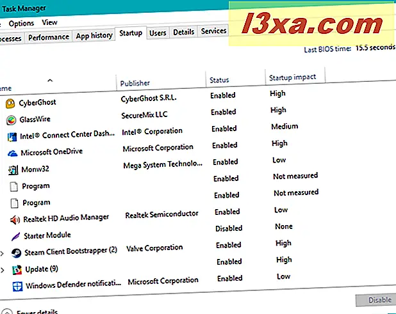This screenshot has height=314, width=396.
Task: Click the None startup impact value
Action: click(x=284, y=226)
